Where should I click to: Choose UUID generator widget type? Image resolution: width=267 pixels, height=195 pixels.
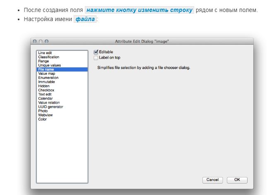pos(62,107)
